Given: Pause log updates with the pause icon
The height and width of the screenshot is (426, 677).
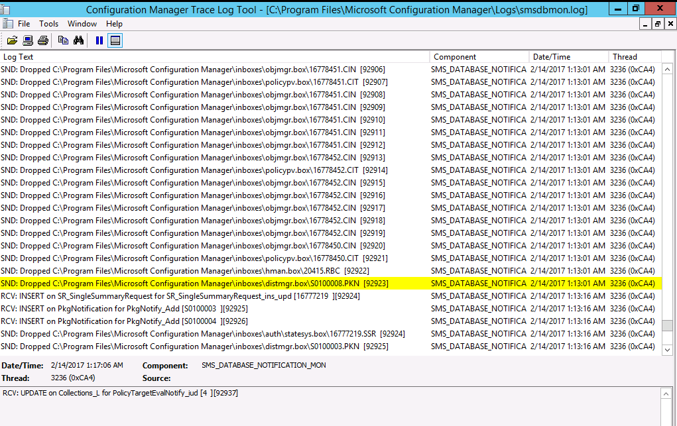Looking at the screenshot, I should click(99, 40).
